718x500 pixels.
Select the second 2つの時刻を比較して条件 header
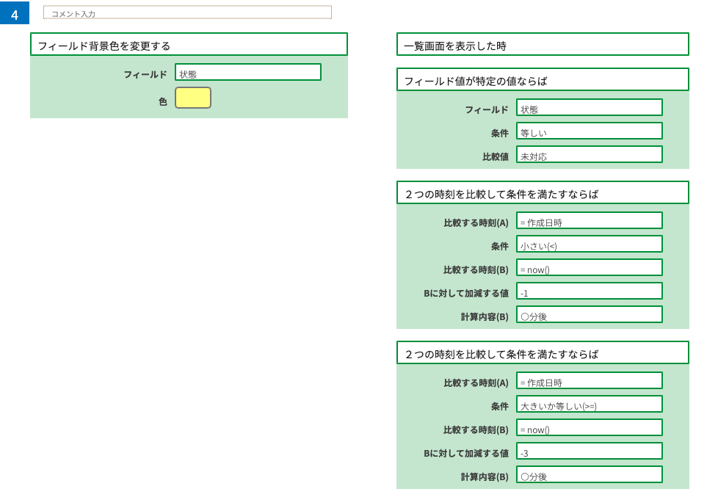point(543,352)
